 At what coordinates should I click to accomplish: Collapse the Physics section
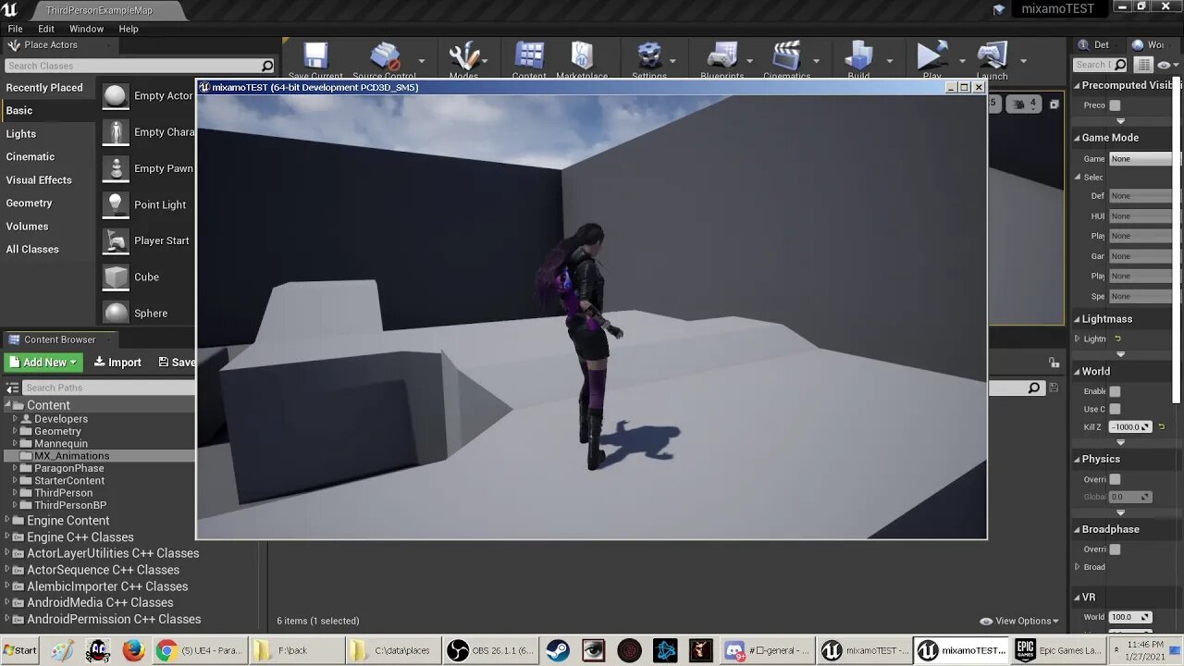[x=1077, y=459]
